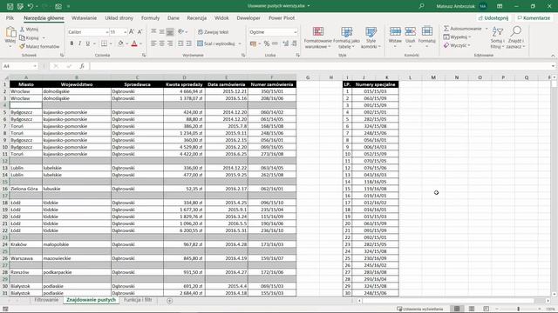Switch to Recenzja ribbon tab
Screen dimensions: 558x313
[196, 17]
